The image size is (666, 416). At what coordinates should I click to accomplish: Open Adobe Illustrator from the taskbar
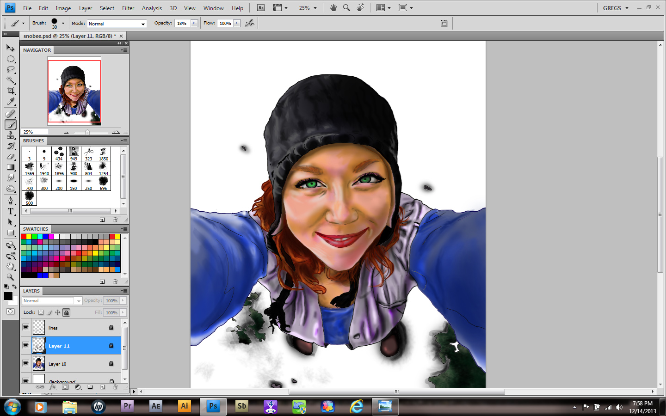click(x=185, y=406)
